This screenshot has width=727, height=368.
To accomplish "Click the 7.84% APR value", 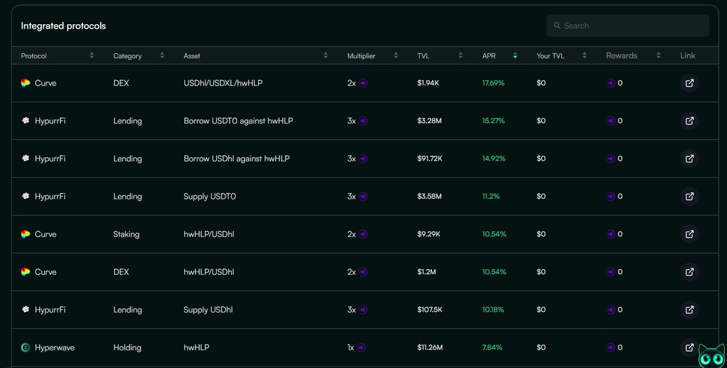I will pos(493,347).
